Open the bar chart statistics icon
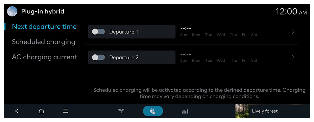This screenshot has width=314, height=122. 185,111
